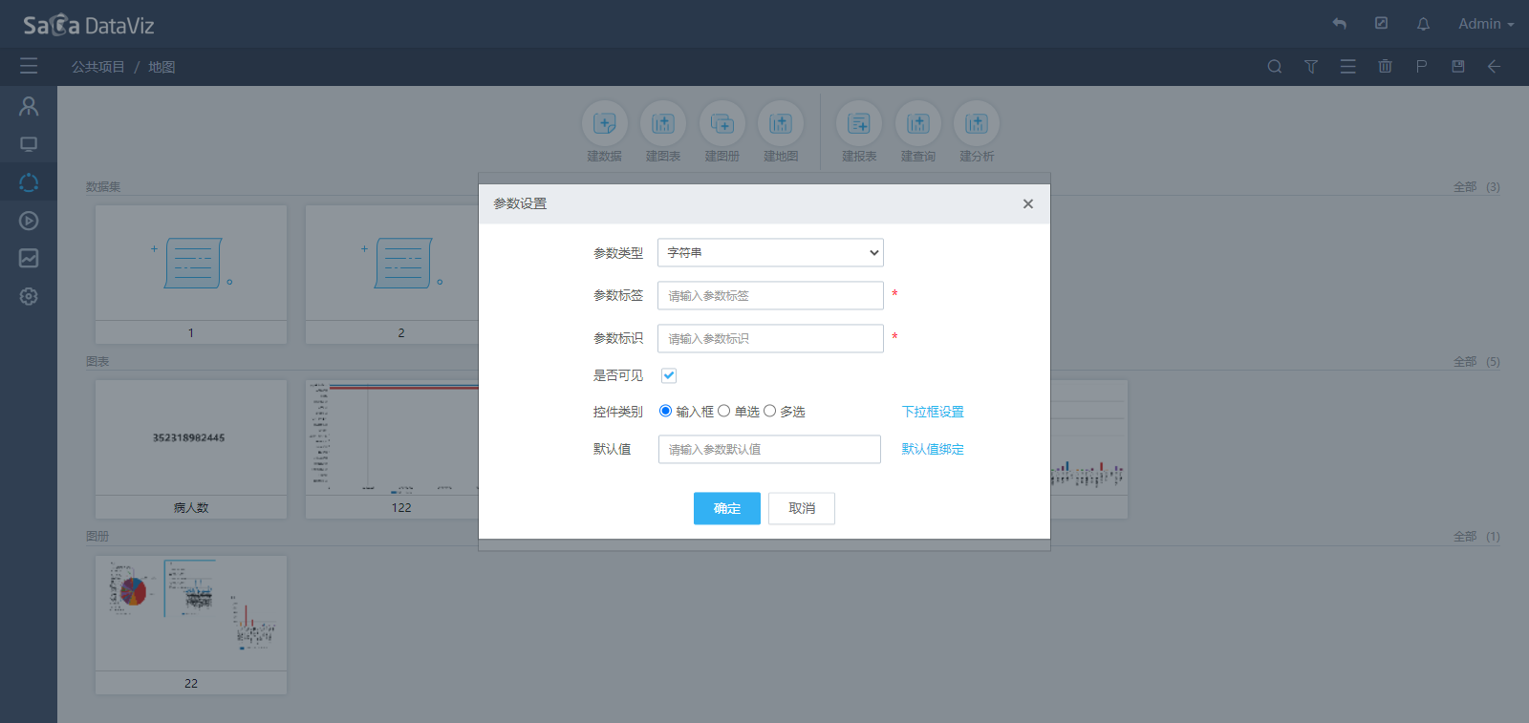This screenshot has height=723, width=1529.
Task: Click the 地图 breadcrumb
Action: point(162,67)
